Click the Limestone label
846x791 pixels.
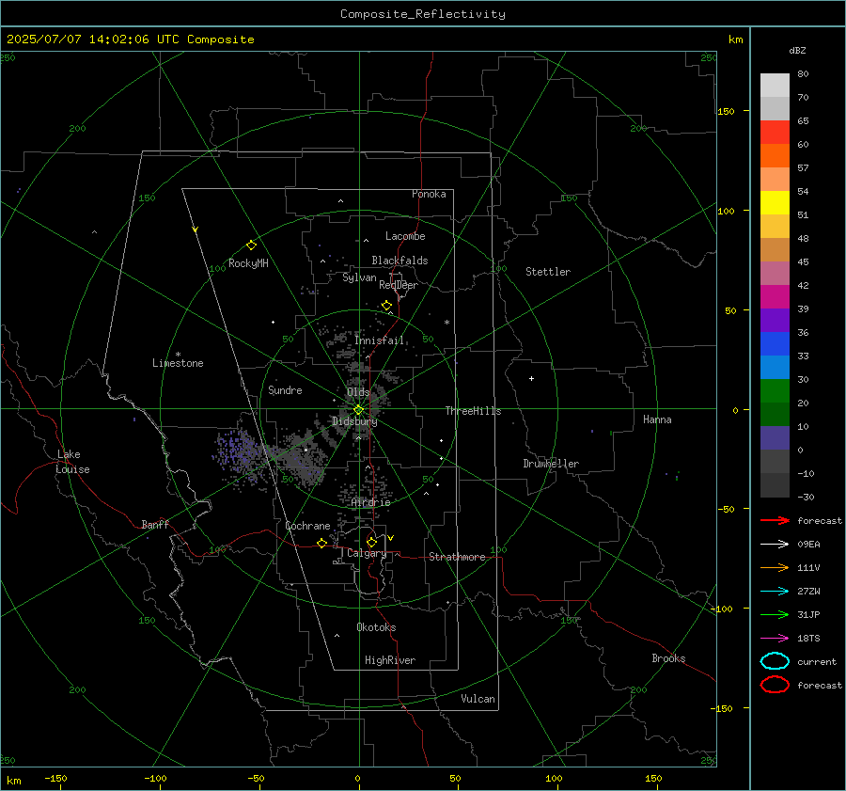(178, 363)
